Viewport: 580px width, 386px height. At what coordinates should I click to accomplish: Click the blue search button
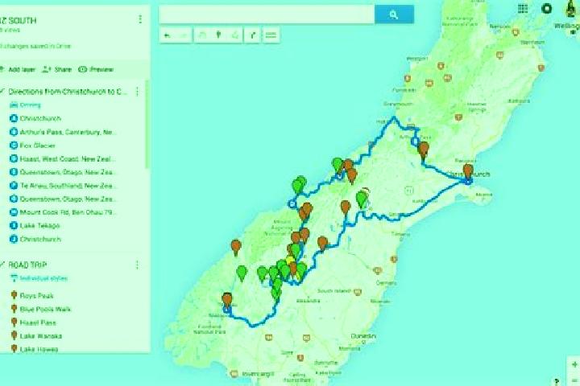point(394,14)
